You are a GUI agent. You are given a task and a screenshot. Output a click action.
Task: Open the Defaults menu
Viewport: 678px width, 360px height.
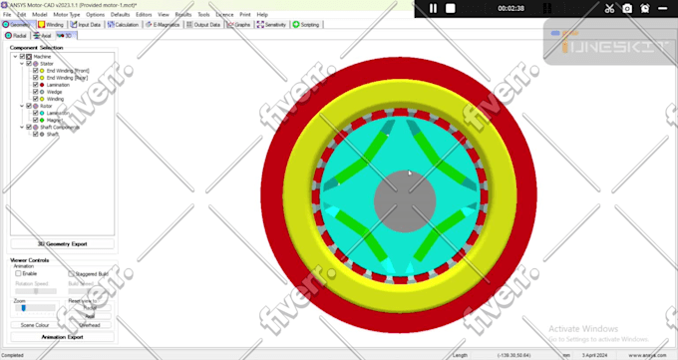[121, 14]
